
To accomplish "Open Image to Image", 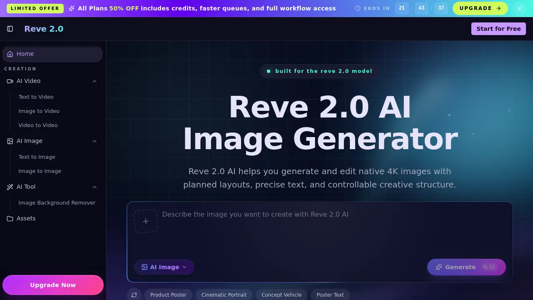I will [x=40, y=171].
